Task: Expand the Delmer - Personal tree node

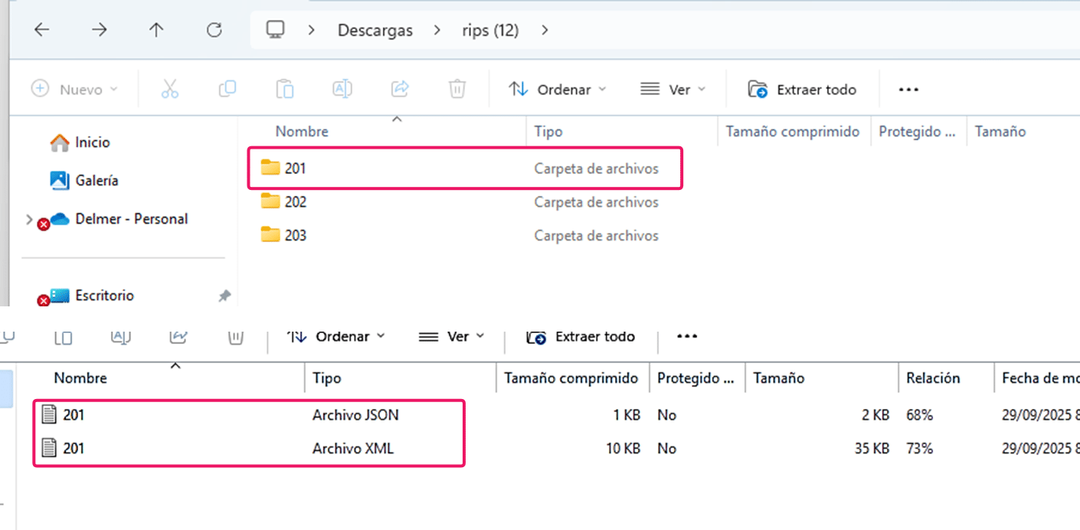Action: [x=29, y=220]
